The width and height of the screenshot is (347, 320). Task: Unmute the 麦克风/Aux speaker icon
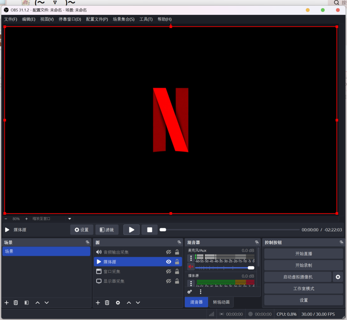(x=191, y=267)
